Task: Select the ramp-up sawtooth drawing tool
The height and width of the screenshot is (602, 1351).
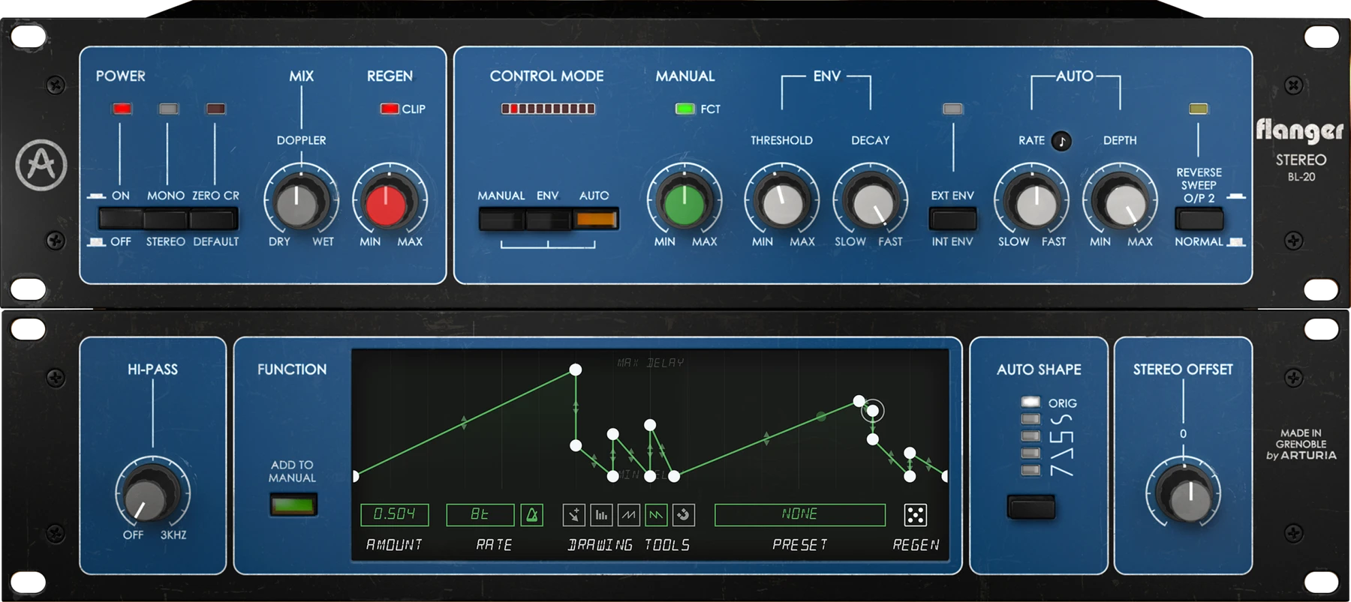Action: (x=629, y=515)
